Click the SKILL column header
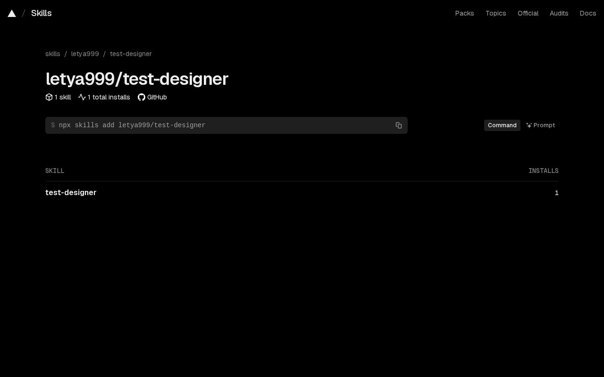Viewport: 604px width, 377px height. (x=55, y=171)
